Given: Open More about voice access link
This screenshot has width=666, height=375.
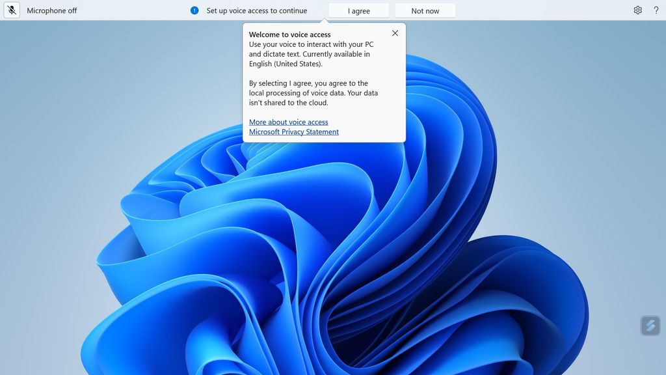Looking at the screenshot, I should (x=288, y=122).
